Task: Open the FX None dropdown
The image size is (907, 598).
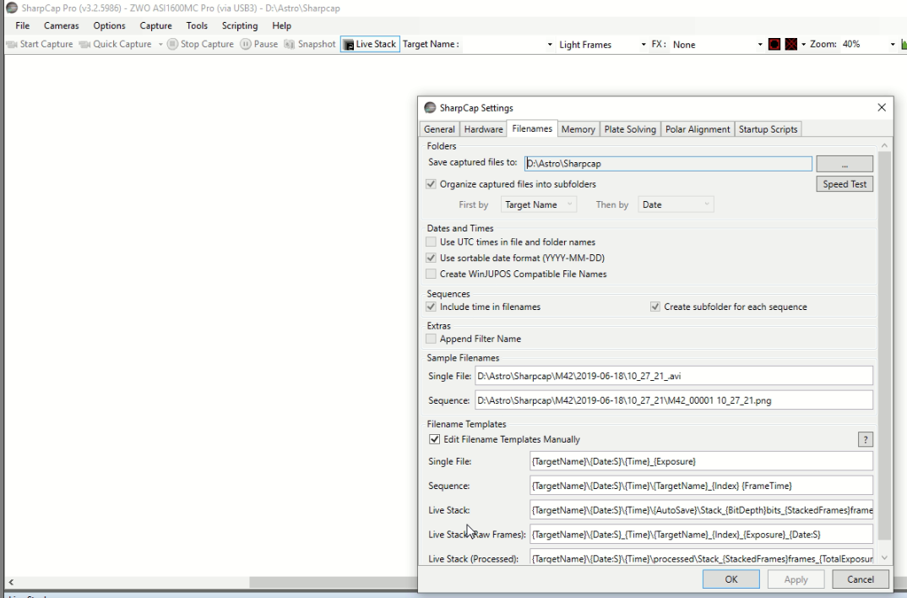Action: tap(717, 45)
